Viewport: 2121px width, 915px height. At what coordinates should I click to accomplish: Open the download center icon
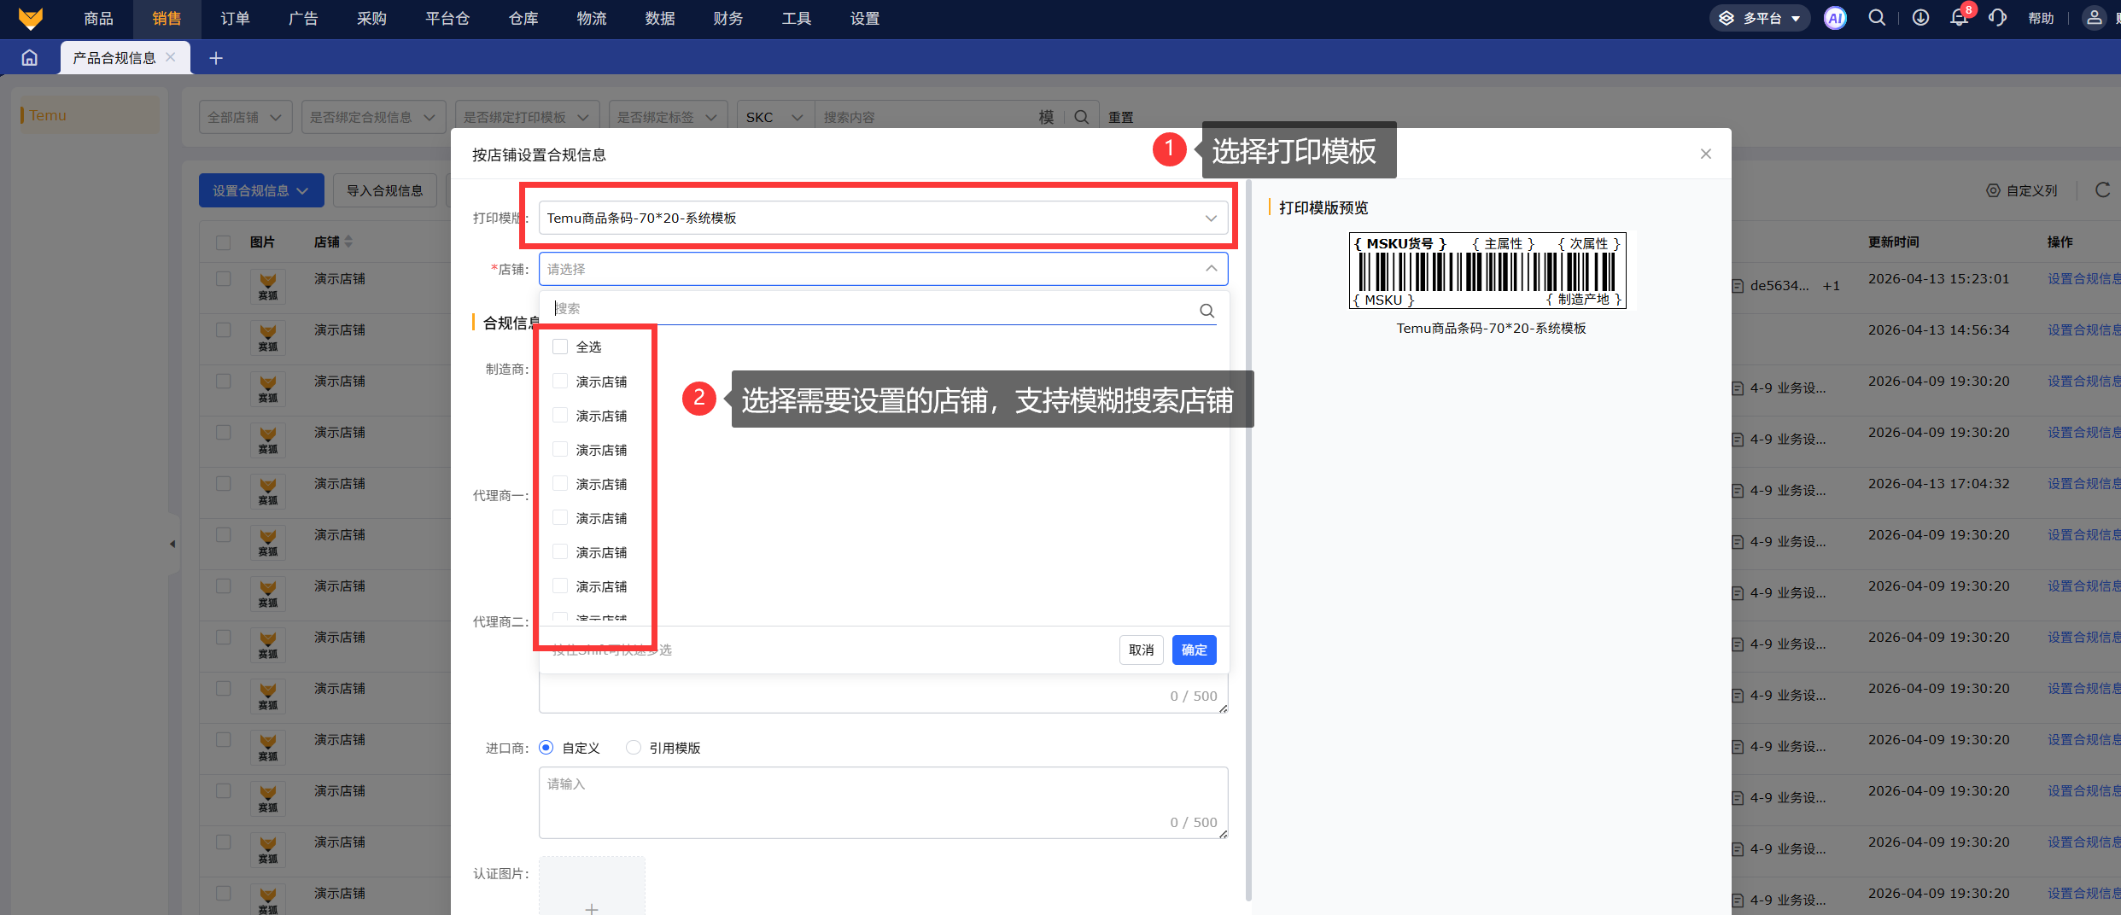point(1920,18)
